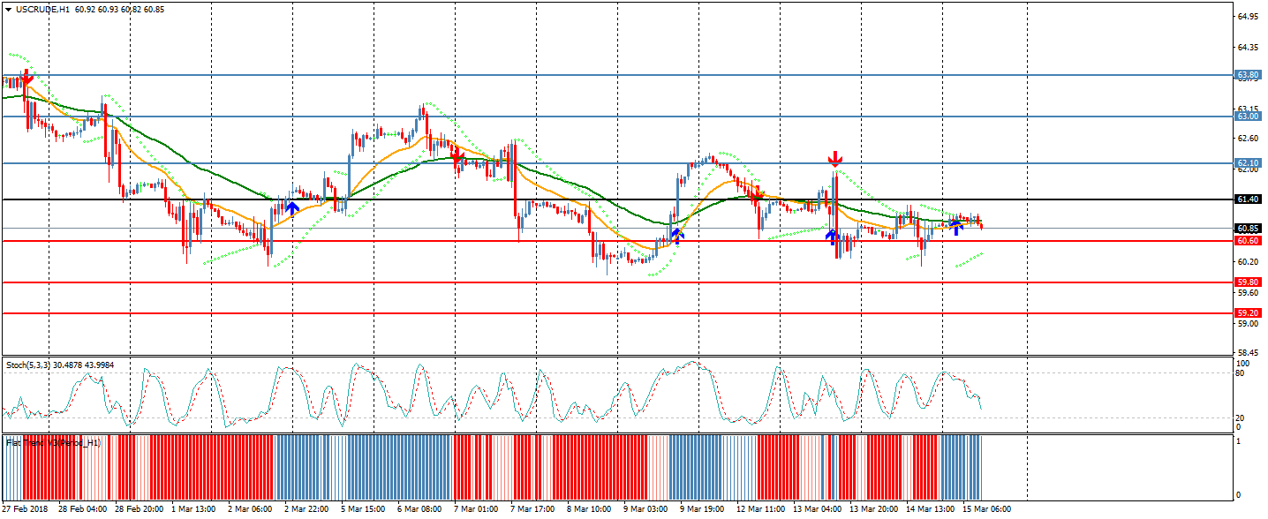Viewport: 1268px width, 519px height.
Task: Click the rightmost blue up arrow on chart
Action: point(956,228)
